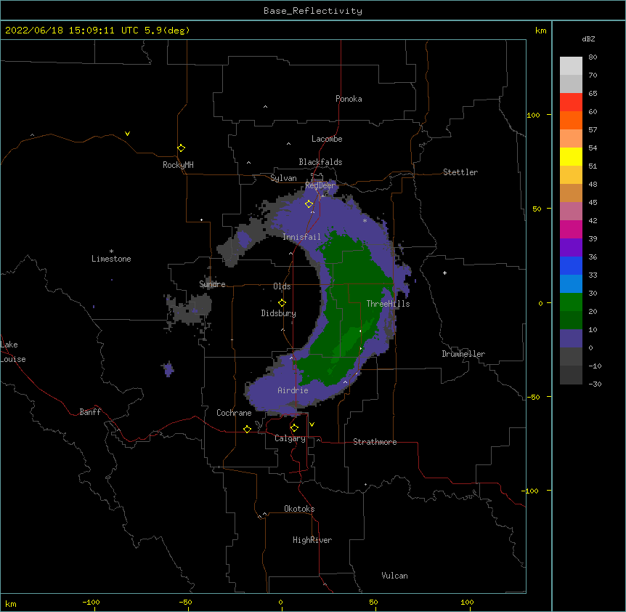Pick the light gray 70-80 dBZ legend swatch

pos(571,66)
